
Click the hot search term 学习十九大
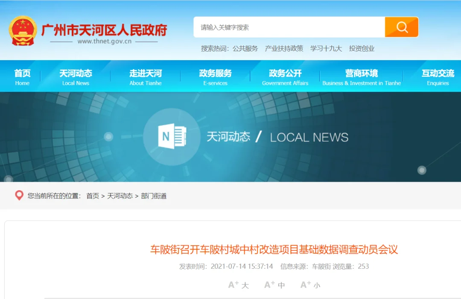point(326,49)
